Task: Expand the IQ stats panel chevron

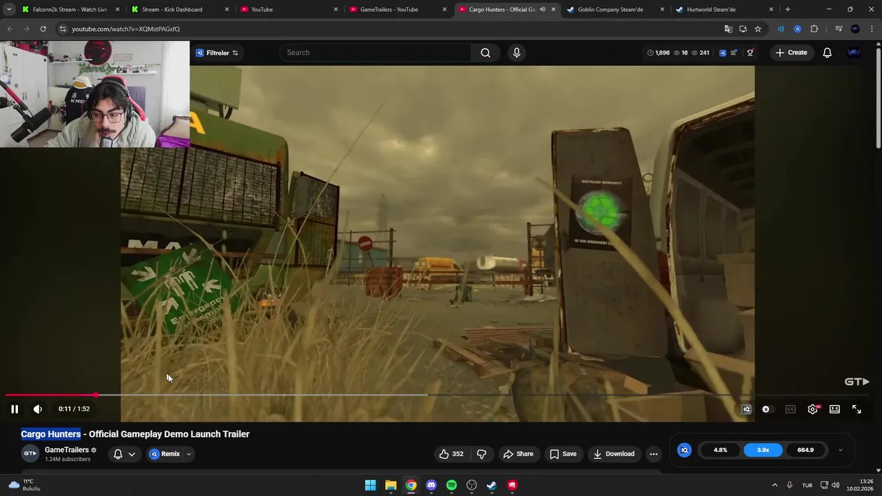Action: click(x=840, y=450)
